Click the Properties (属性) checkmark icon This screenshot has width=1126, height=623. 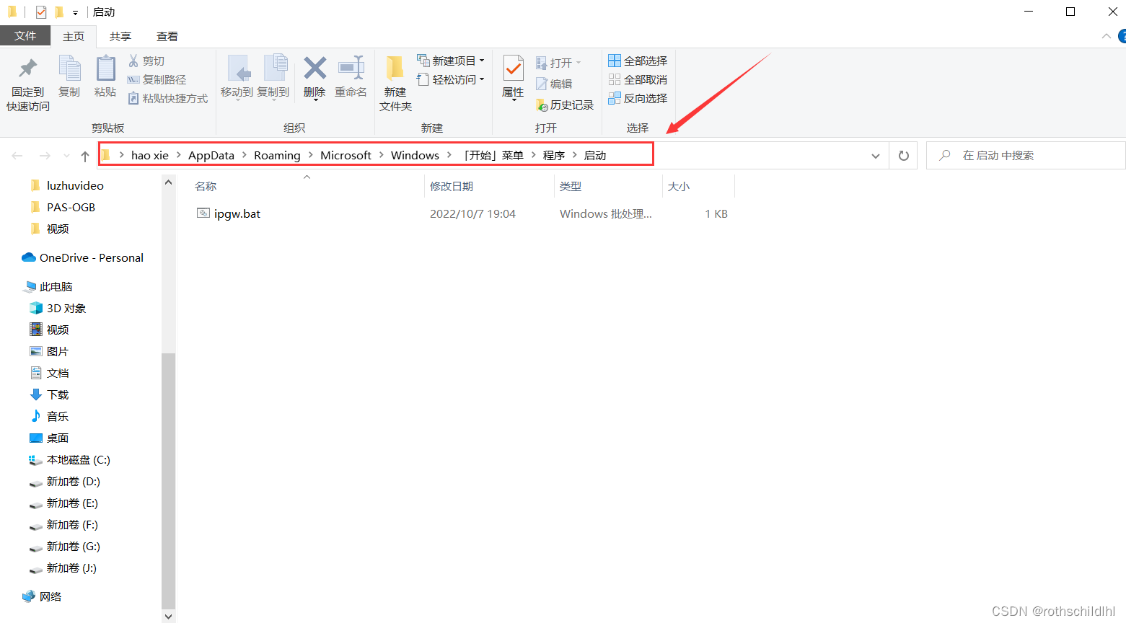coord(513,69)
